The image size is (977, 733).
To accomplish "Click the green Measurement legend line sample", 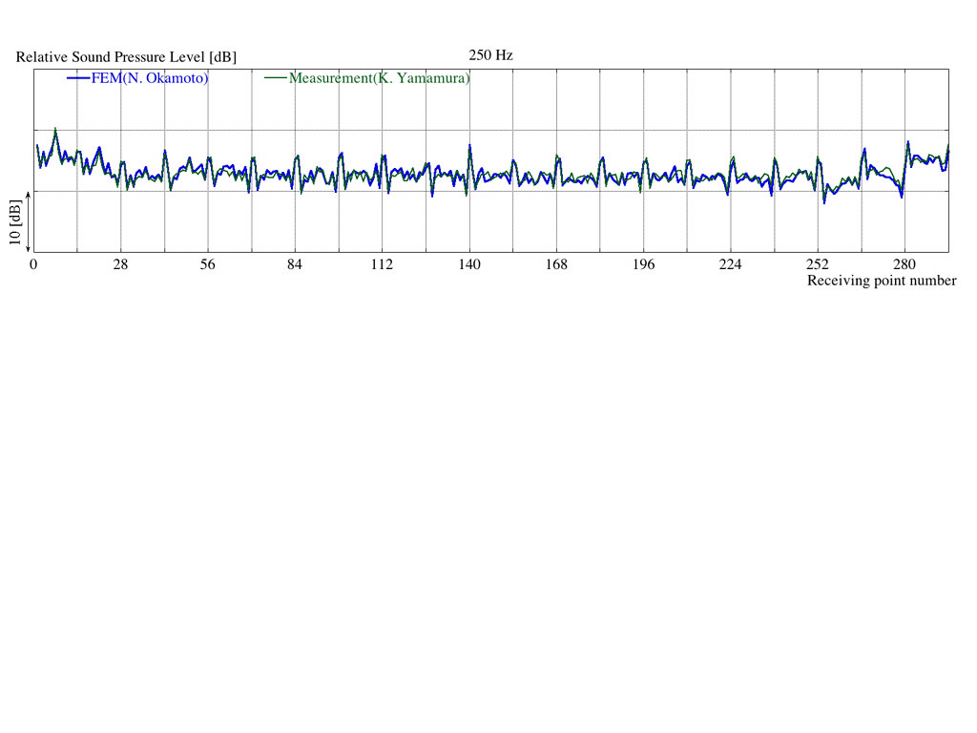I will (x=275, y=78).
